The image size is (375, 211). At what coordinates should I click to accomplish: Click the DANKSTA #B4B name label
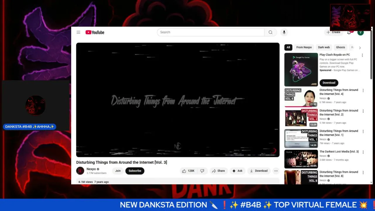click(30, 127)
